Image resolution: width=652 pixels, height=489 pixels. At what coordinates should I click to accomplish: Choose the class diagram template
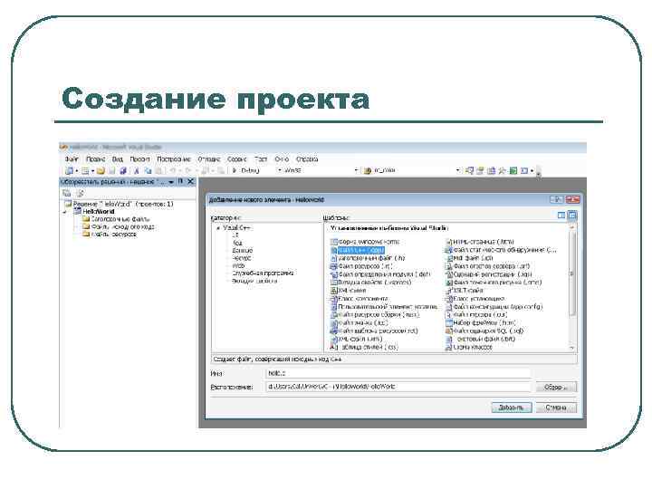pyautogui.click(x=469, y=347)
